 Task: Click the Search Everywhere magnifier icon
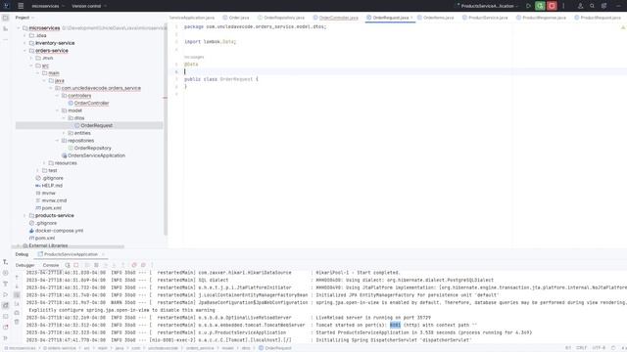click(x=592, y=6)
